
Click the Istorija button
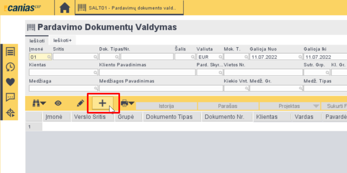click(x=166, y=106)
